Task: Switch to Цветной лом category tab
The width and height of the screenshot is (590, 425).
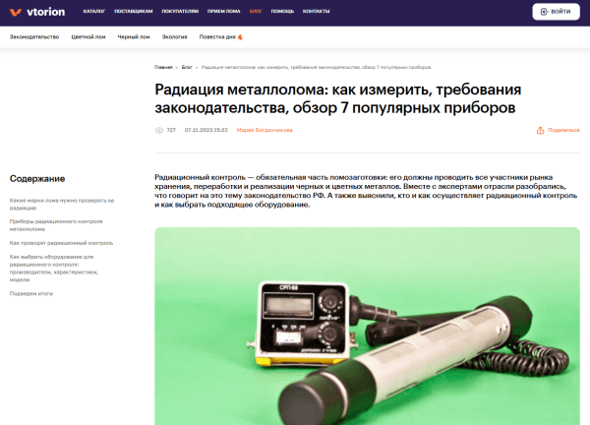Action: [88, 36]
